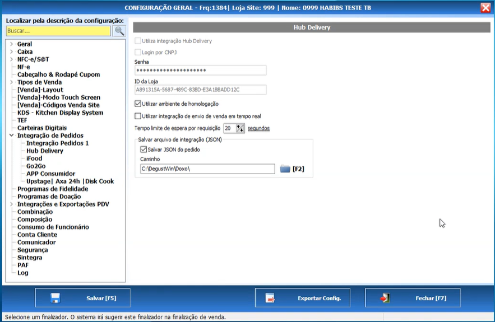Click the segundos link
This screenshot has width=495, height=322.
click(258, 128)
